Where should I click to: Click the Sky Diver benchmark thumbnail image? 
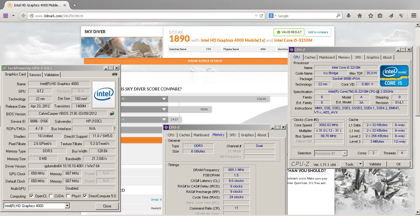[x=122, y=47]
